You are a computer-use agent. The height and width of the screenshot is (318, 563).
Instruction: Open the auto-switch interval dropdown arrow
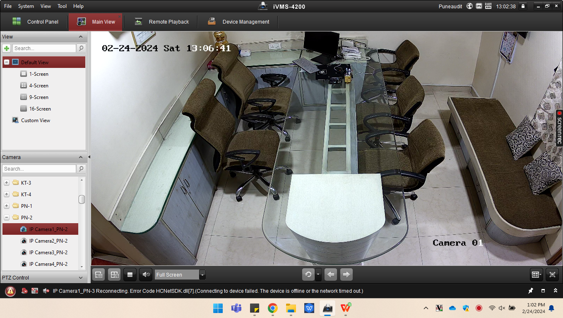pyautogui.click(x=318, y=274)
